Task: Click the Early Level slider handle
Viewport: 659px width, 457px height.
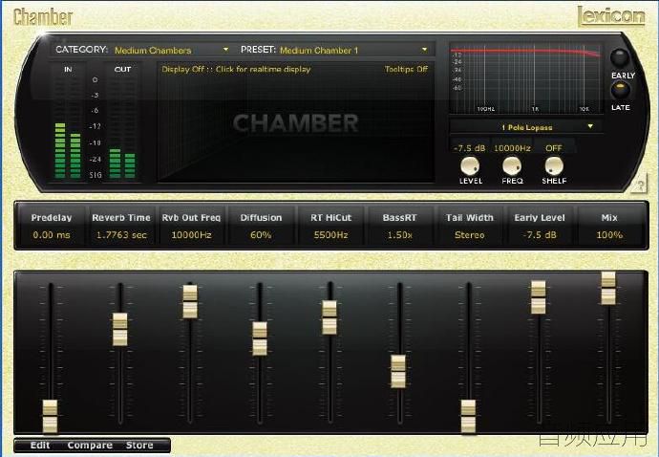Action: tap(539, 297)
